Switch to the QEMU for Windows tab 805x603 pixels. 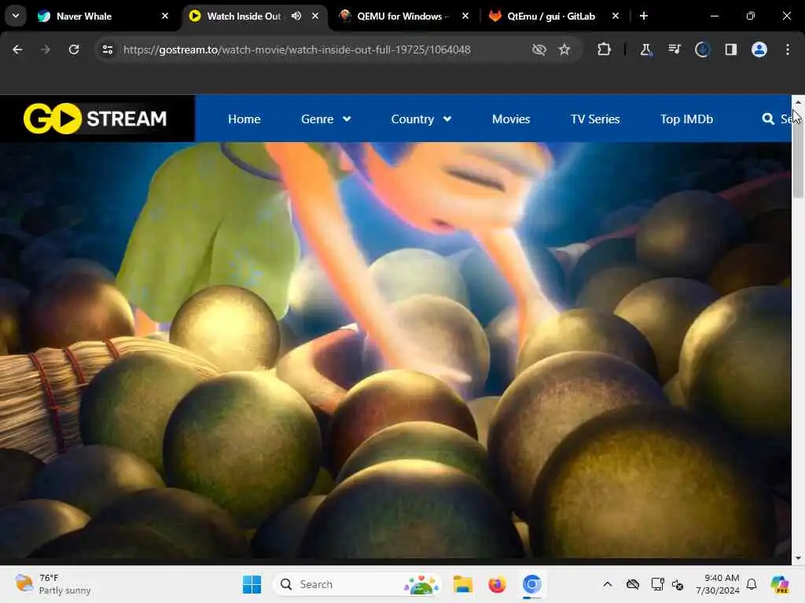click(x=402, y=16)
